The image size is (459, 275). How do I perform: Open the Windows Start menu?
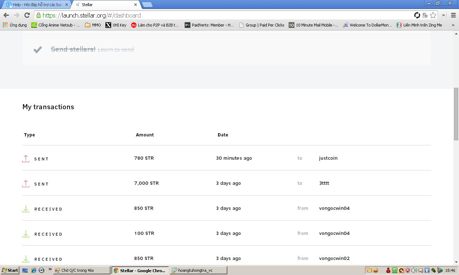tap(10, 270)
